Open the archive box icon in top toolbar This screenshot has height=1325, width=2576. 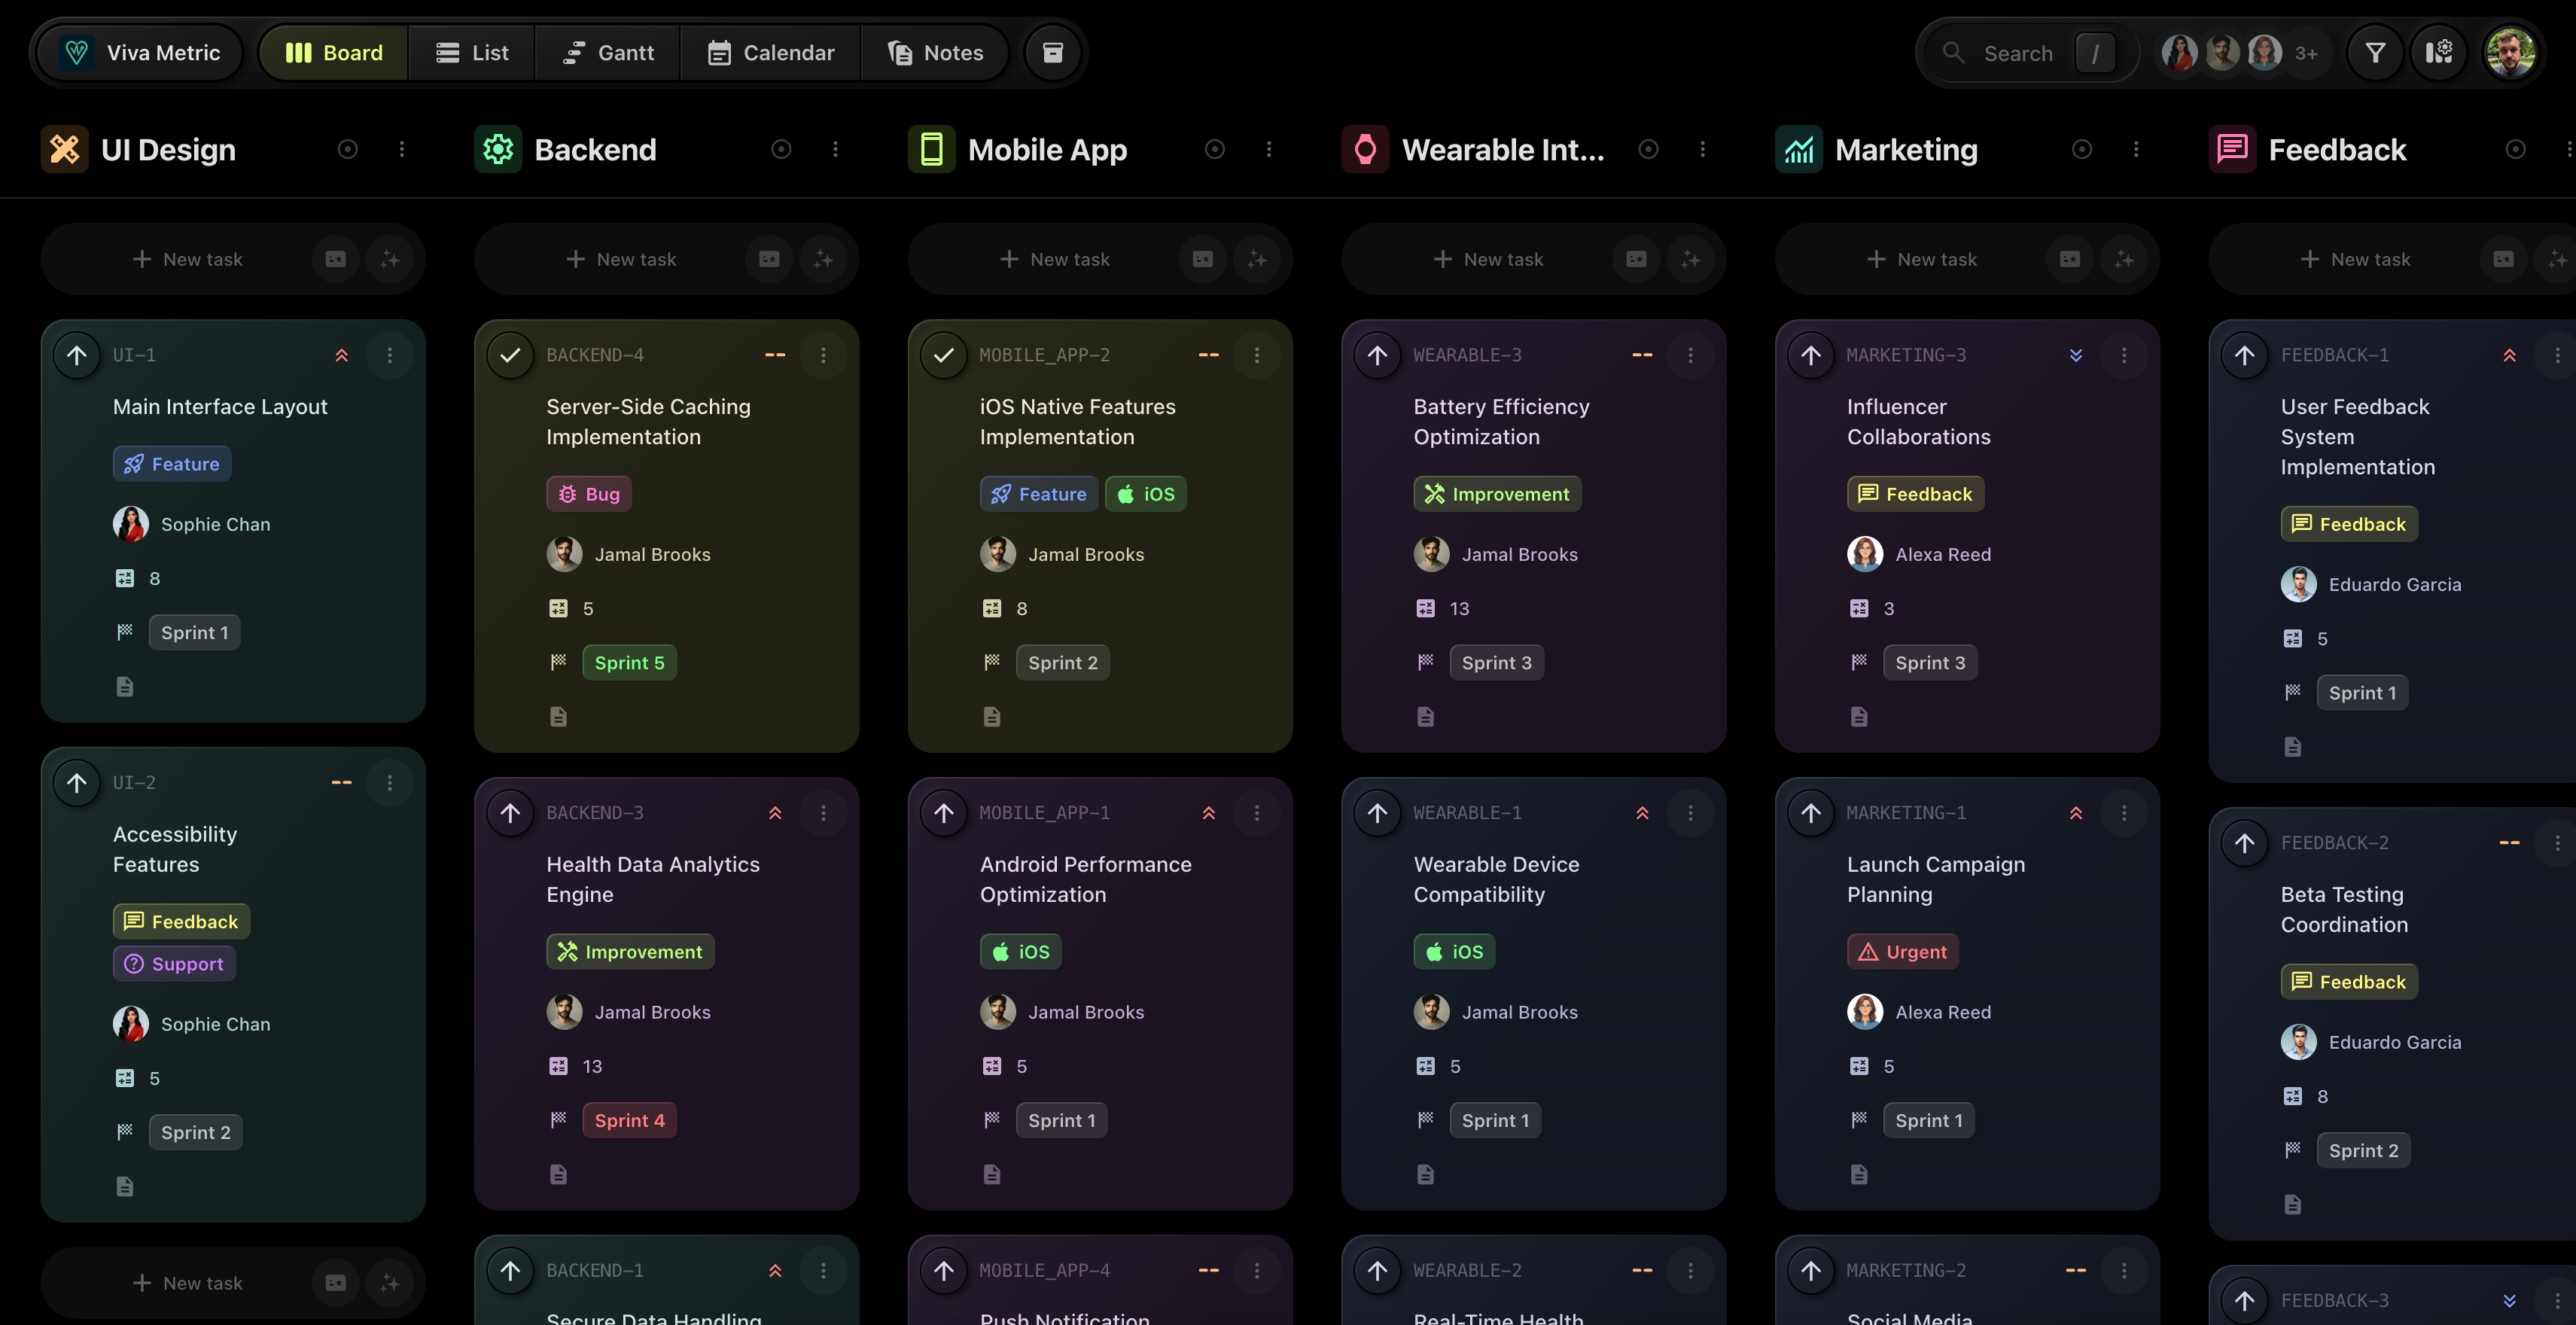pos(1052,52)
